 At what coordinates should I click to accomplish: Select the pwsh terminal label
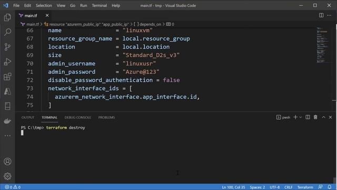click(283, 117)
